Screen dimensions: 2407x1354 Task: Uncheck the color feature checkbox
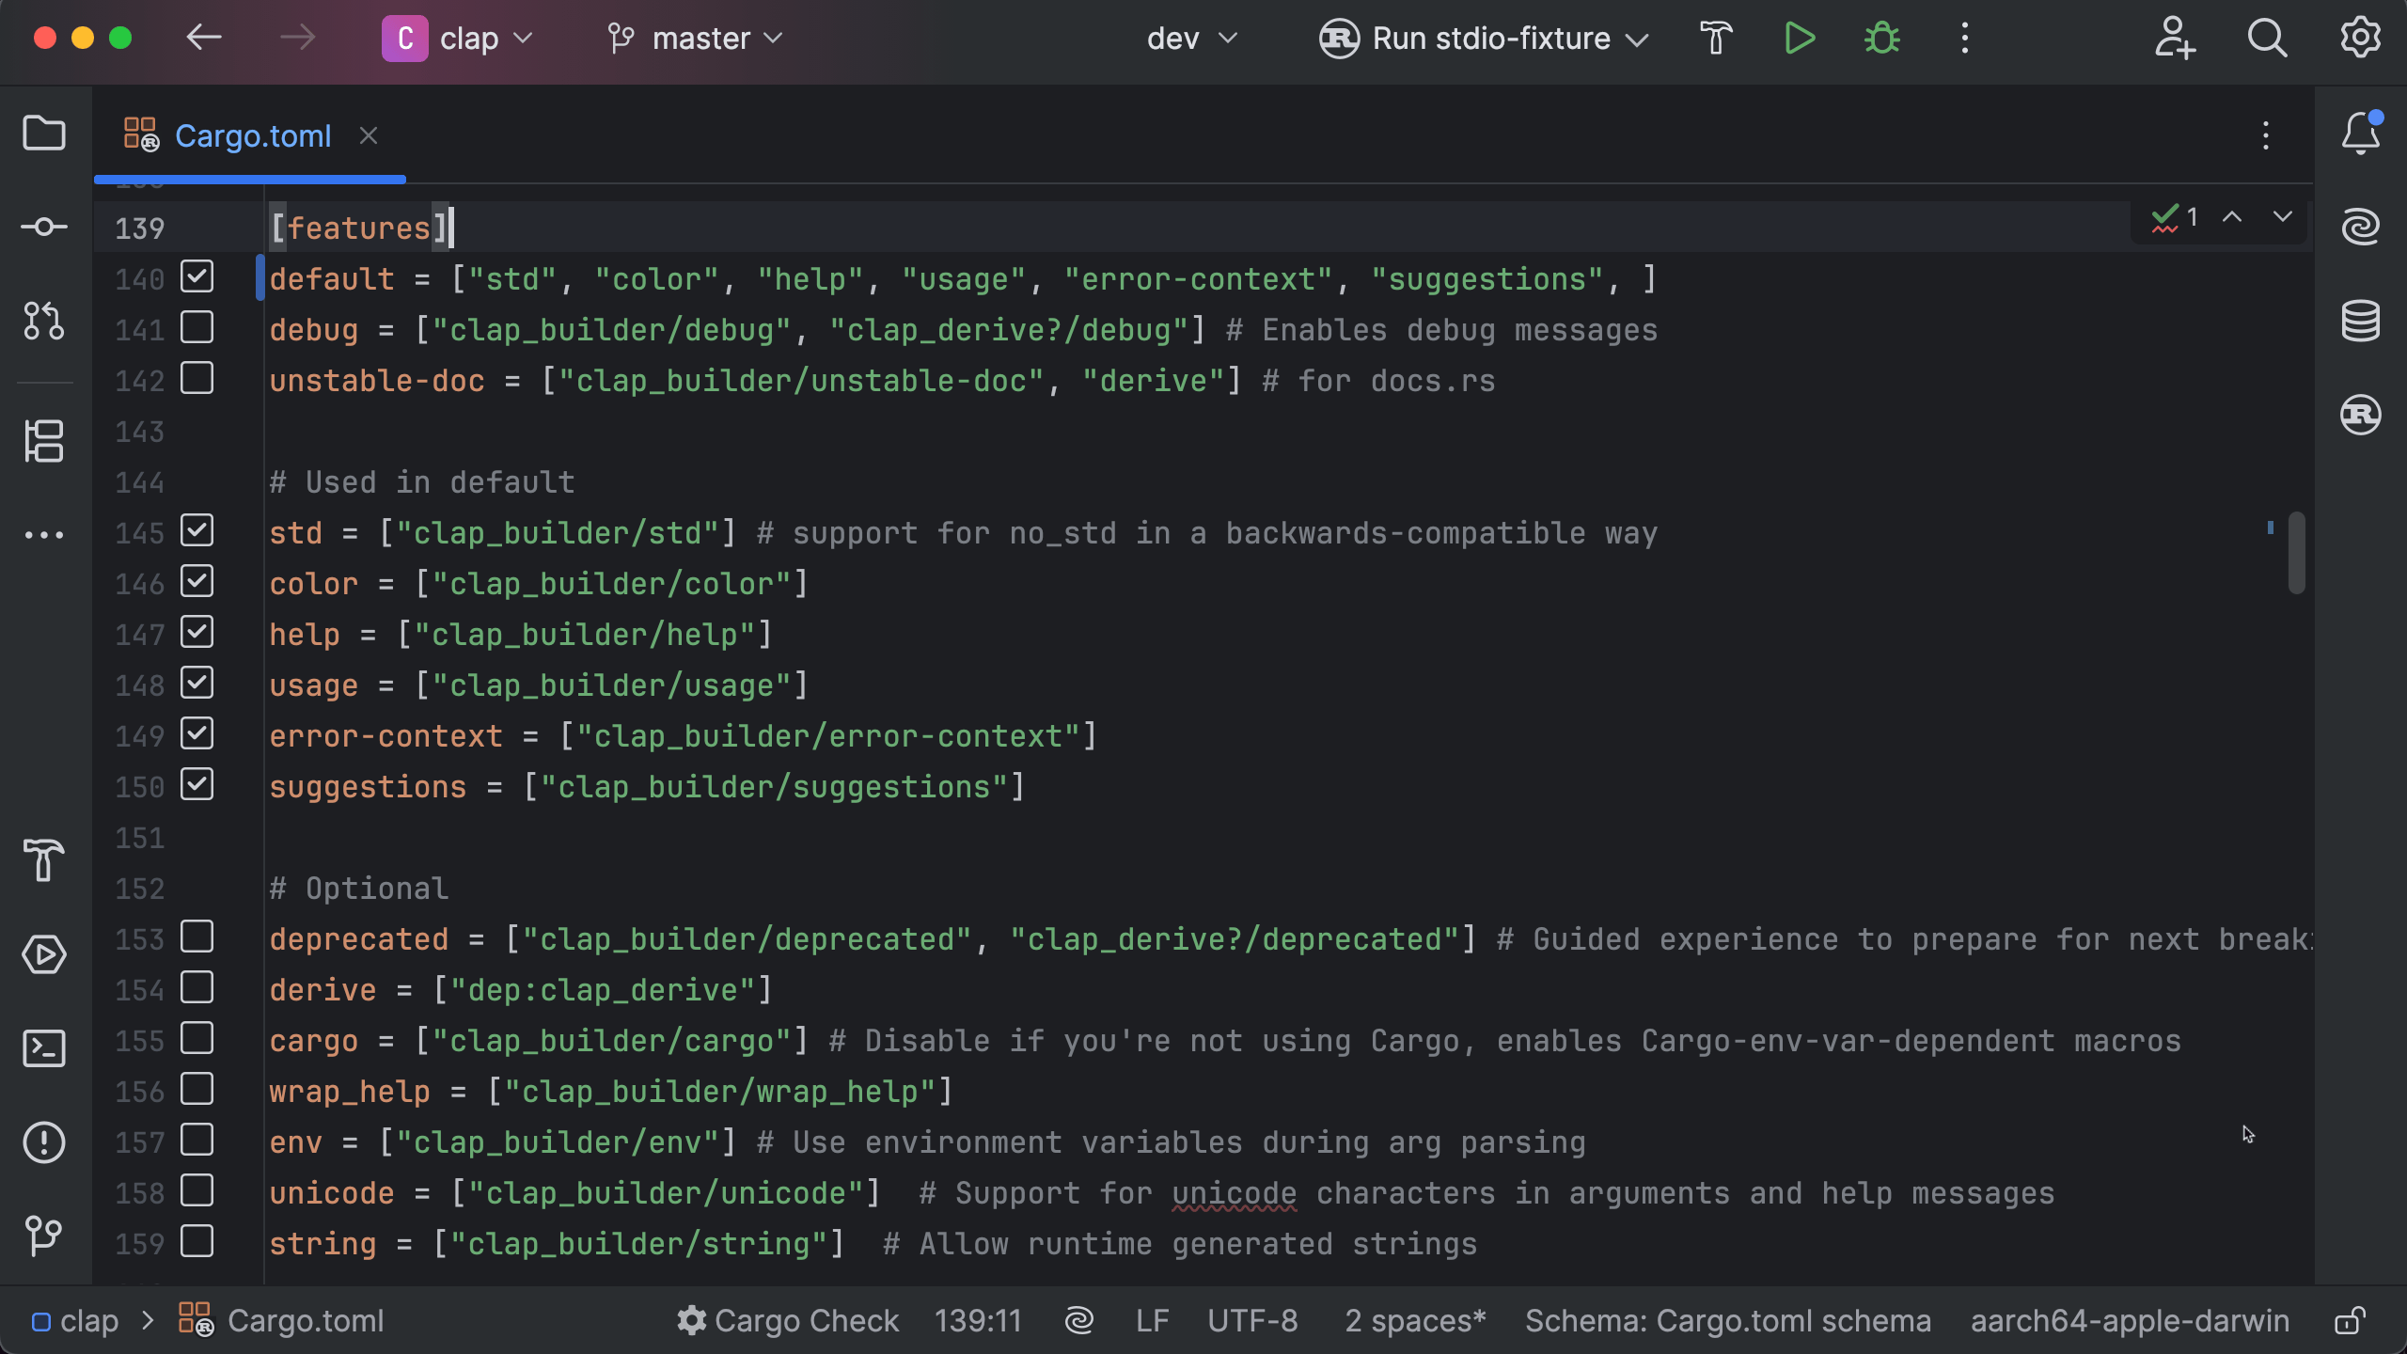coord(197,582)
